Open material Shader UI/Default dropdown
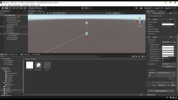The width and height of the screenshot is (178, 100). pyautogui.click(x=164, y=85)
